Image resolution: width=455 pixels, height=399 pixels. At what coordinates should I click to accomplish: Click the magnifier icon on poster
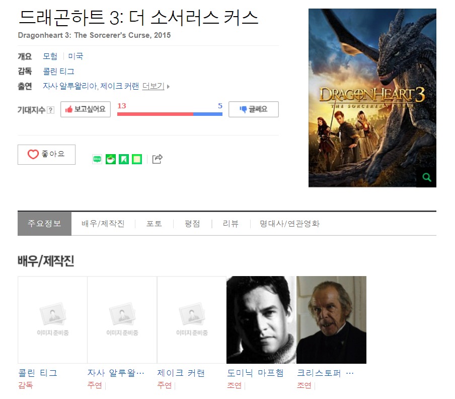coord(426,177)
